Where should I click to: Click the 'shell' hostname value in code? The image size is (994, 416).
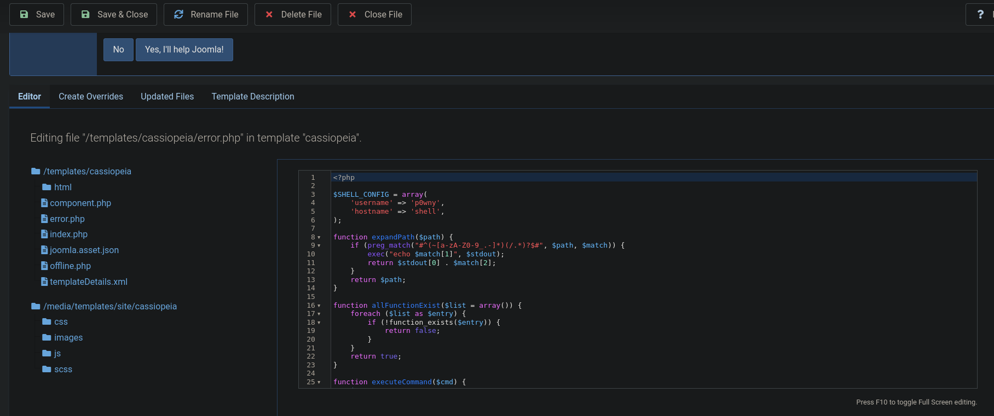click(x=425, y=212)
